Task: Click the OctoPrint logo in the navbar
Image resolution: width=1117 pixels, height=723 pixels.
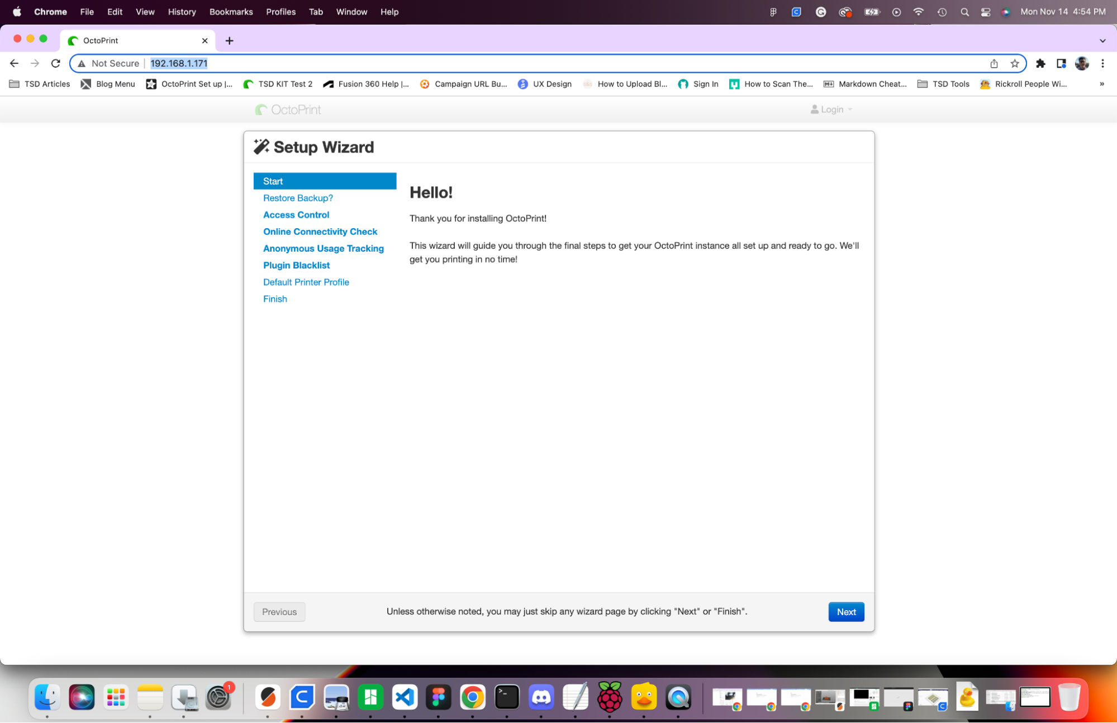Action: [288, 110]
